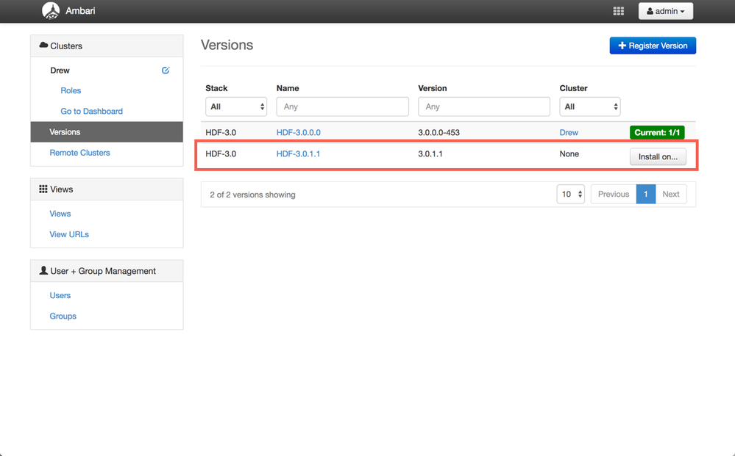Click the Drew cluster link
The width and height of the screenshot is (735, 456).
pyautogui.click(x=569, y=133)
